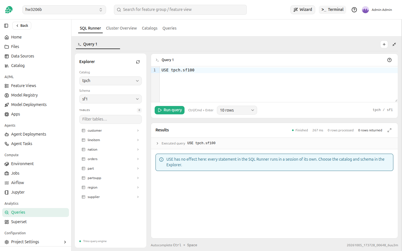Viewport: 402px width, 251px height.
Task: Go to Superset analytics
Action: point(35,222)
